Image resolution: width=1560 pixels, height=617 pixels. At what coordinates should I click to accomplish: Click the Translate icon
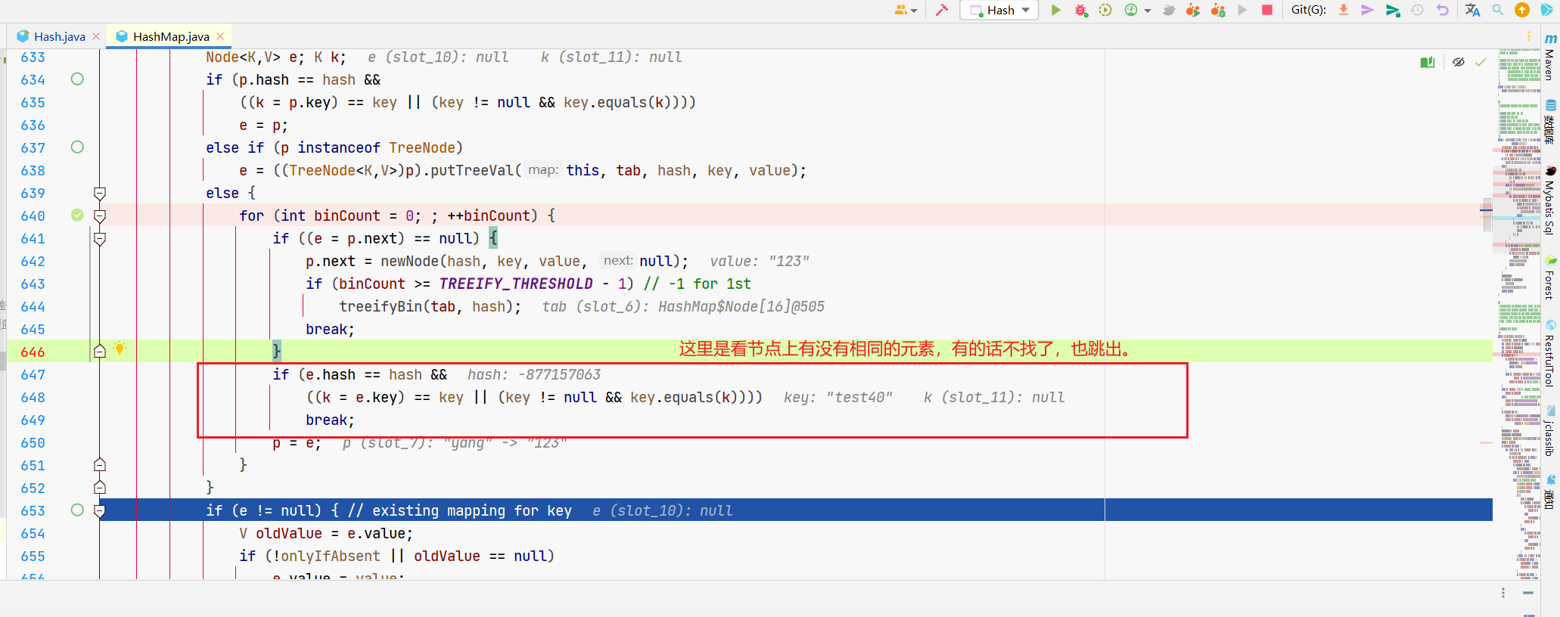tap(1472, 10)
